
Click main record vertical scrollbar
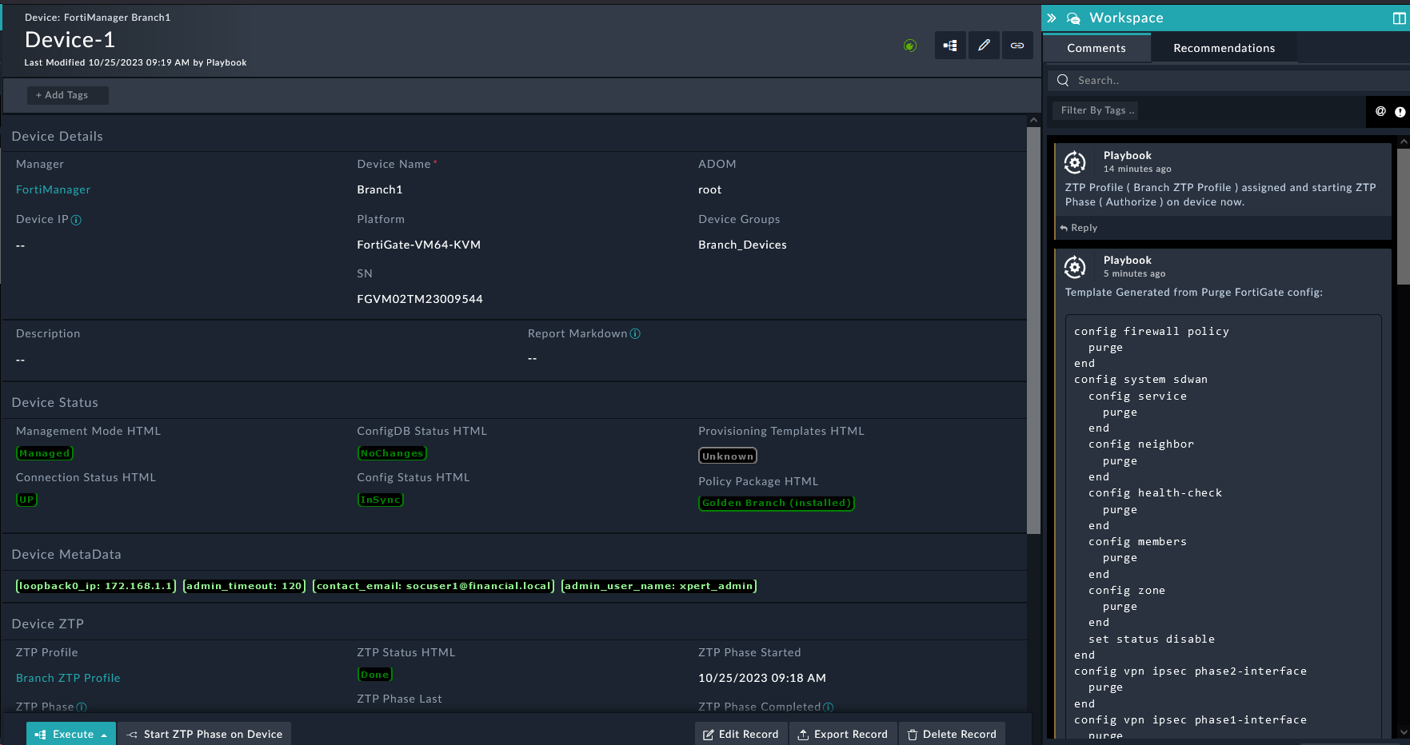1033,329
